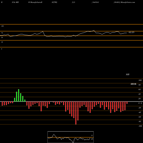Click the 'SI & MR' header text

click(x=15, y=2)
